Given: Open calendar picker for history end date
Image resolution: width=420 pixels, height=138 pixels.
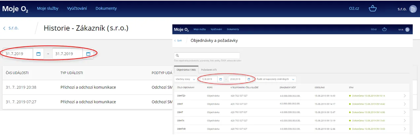Looking at the screenshot, I should 88,54.
